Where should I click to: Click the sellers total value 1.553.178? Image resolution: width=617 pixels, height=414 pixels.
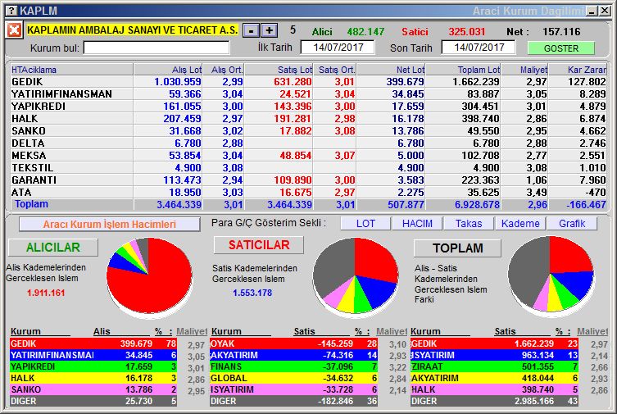pyautogui.click(x=252, y=293)
